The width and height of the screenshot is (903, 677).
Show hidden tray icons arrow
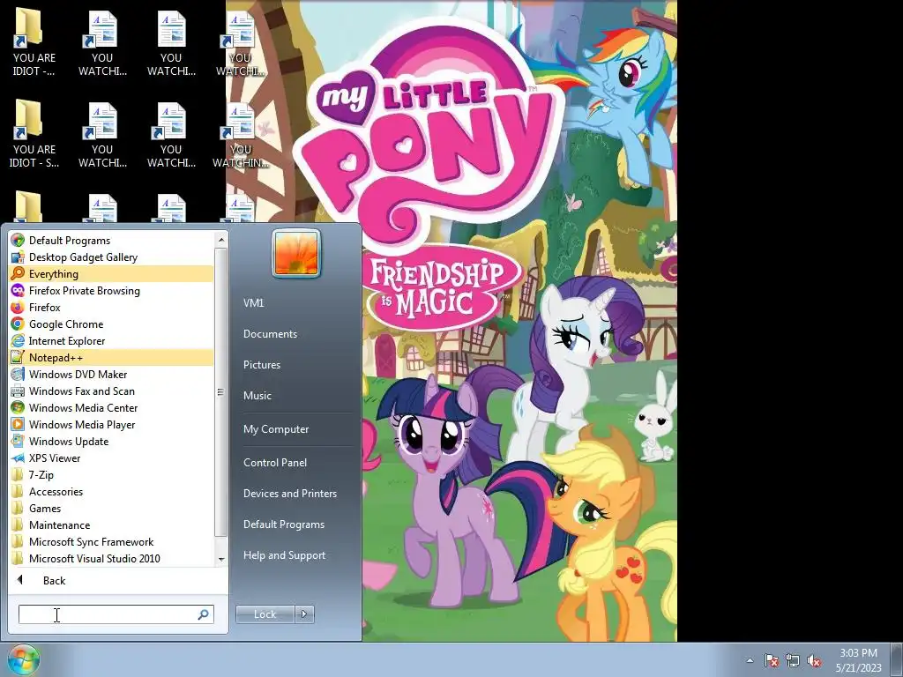[x=750, y=661]
